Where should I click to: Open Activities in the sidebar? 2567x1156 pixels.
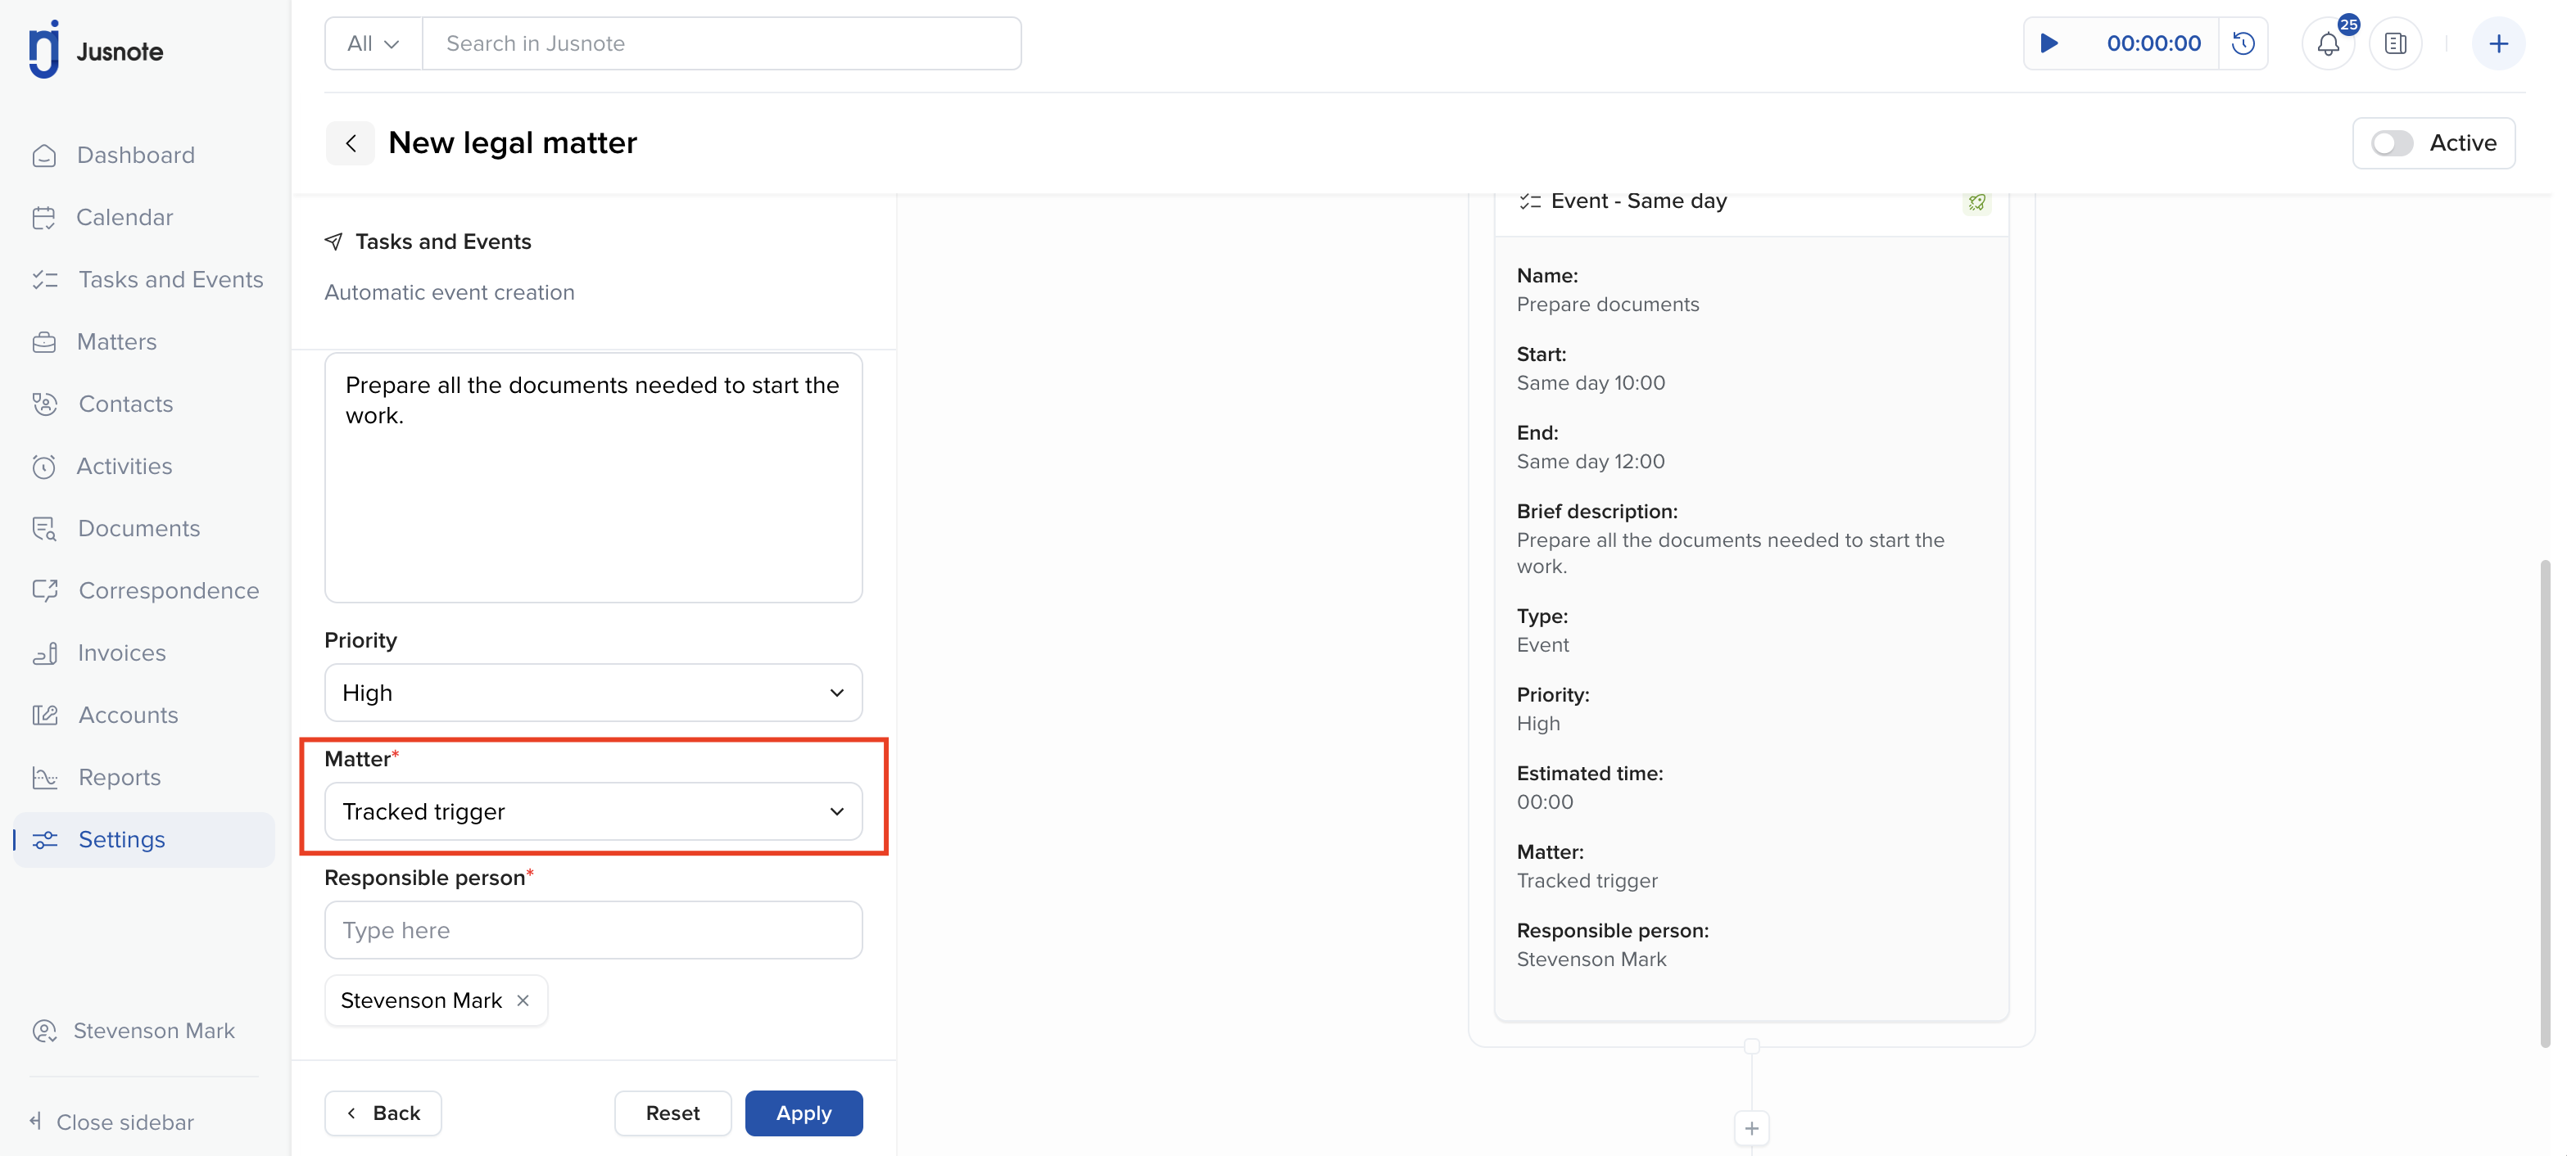coord(124,466)
